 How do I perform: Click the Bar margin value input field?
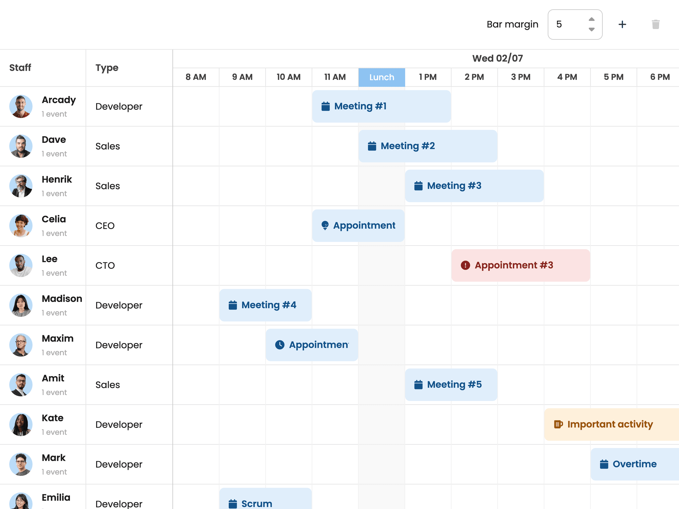(564, 24)
